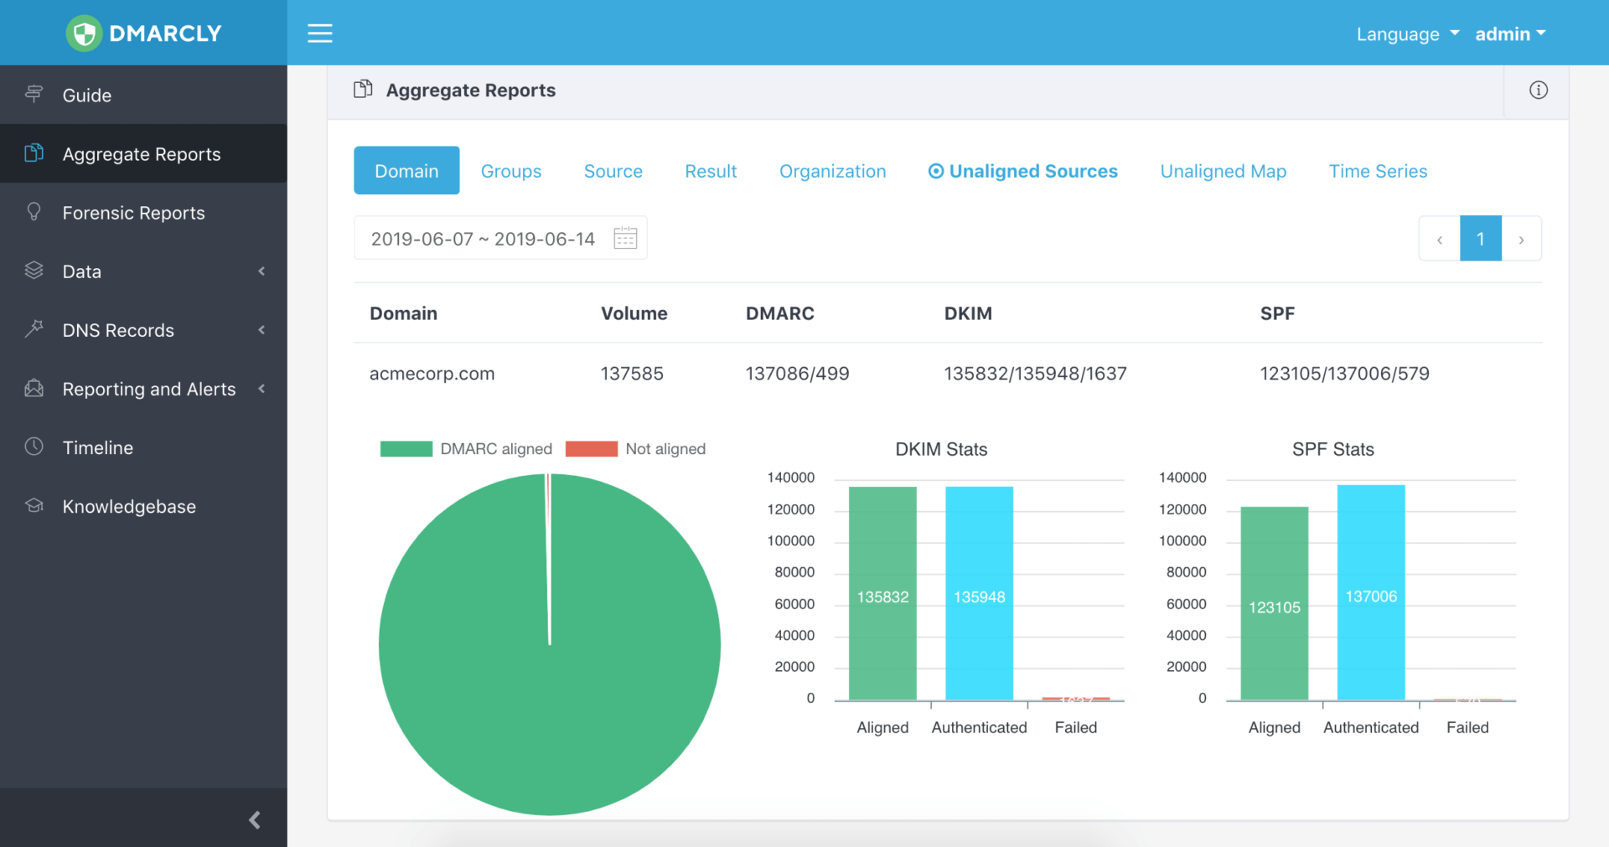The image size is (1609, 847).
Task: Open the Language dropdown
Action: click(1407, 34)
